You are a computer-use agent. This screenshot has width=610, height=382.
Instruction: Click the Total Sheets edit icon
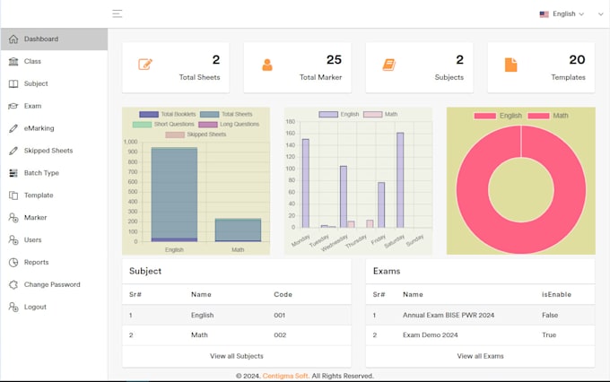pos(145,65)
